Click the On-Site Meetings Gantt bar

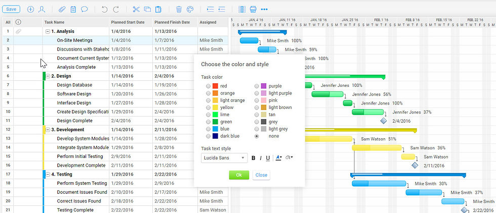coord(249,40)
